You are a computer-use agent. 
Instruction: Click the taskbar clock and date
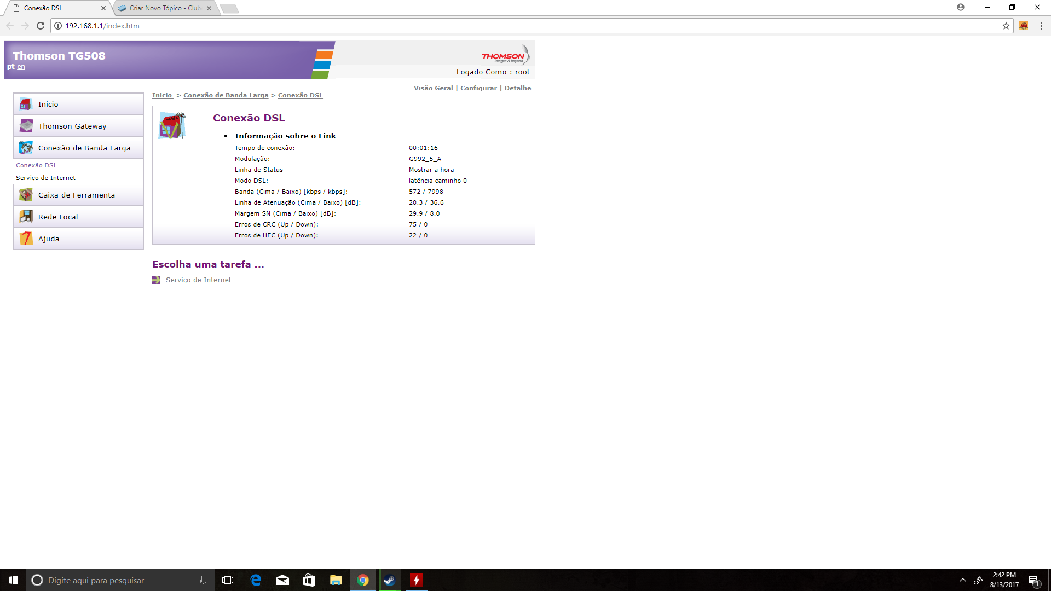(1004, 580)
